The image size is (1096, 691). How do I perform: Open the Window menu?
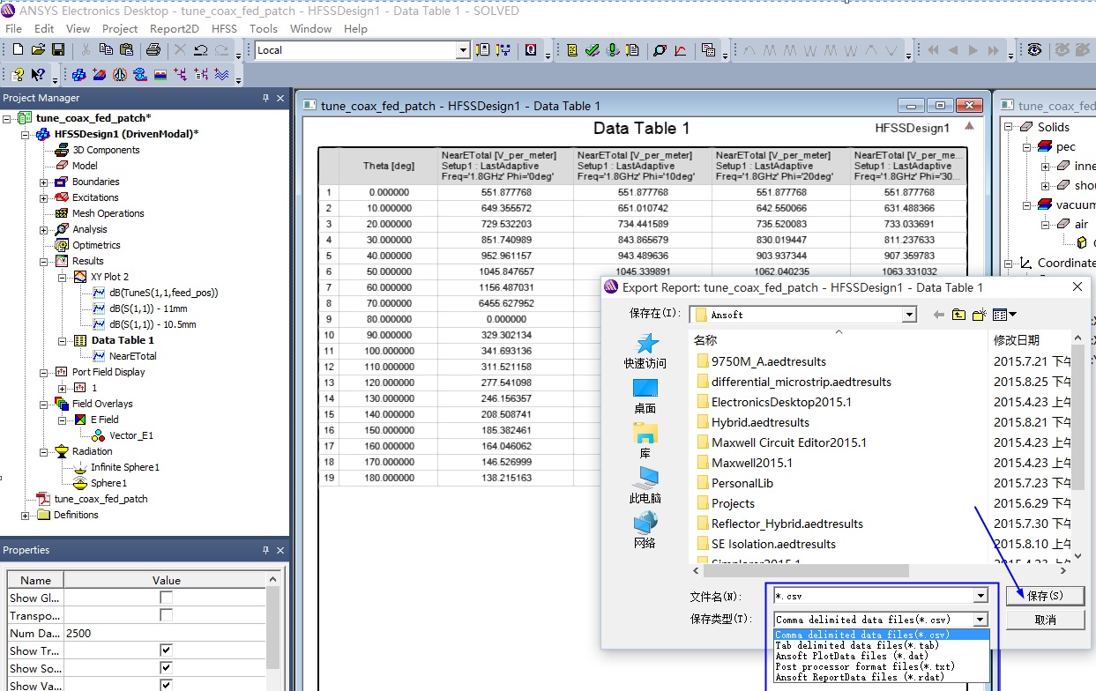[310, 28]
